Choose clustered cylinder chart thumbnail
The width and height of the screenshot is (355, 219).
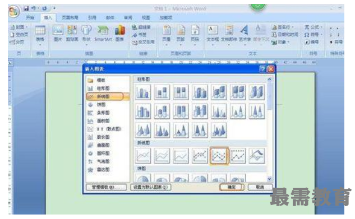pyautogui.click(x=143, y=111)
